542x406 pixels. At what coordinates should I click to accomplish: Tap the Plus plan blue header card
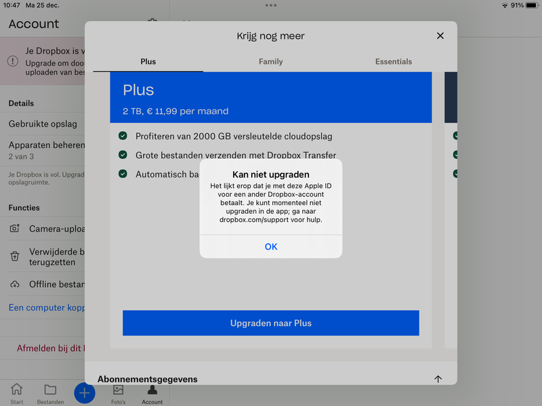[270, 97]
